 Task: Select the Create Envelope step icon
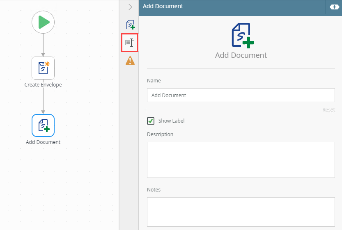[43, 68]
